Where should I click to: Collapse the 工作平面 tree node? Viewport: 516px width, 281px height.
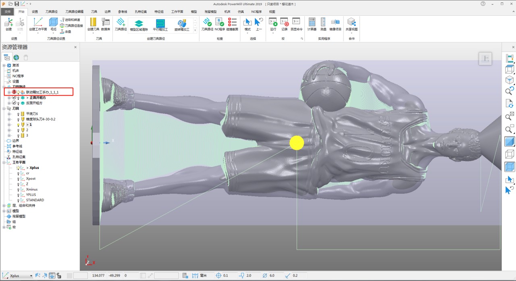coord(4,162)
